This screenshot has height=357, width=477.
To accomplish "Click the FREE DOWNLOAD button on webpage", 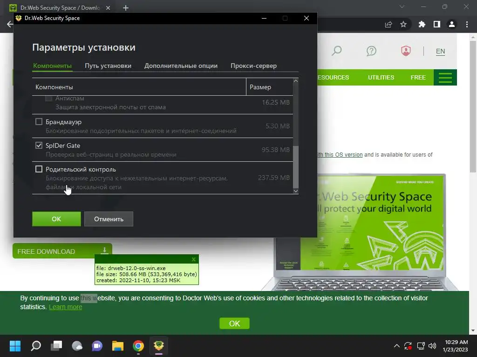I will (x=62, y=251).
